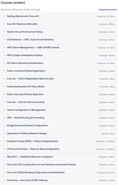The image size is (118, 185).
Task: Expand Understanding the ACI Policy Model chevron
Action: 4,86
